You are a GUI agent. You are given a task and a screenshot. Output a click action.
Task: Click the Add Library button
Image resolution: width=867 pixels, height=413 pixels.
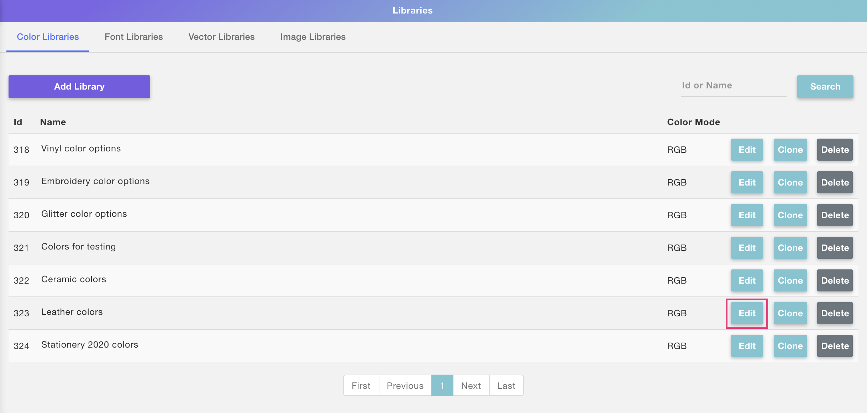tap(79, 87)
